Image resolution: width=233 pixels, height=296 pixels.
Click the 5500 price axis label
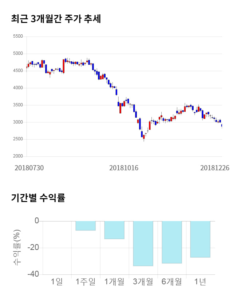[17, 37]
